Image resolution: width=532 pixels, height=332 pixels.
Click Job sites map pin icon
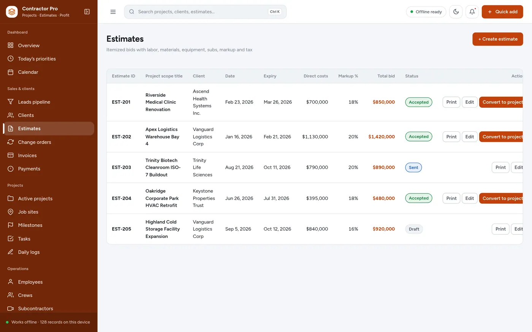(11, 212)
